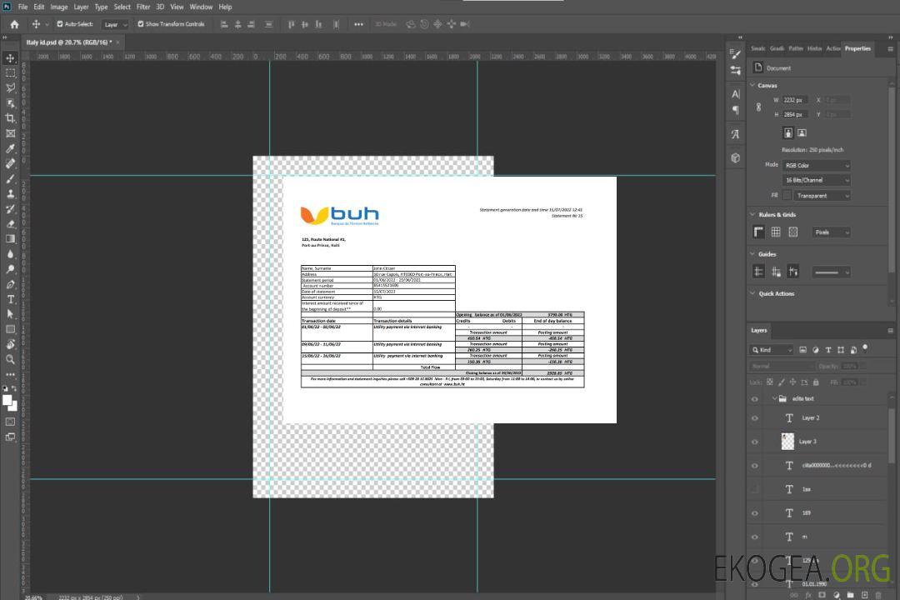900x600 pixels.
Task: Uncheck the Auto-Select checkbox
Action: (x=60, y=24)
